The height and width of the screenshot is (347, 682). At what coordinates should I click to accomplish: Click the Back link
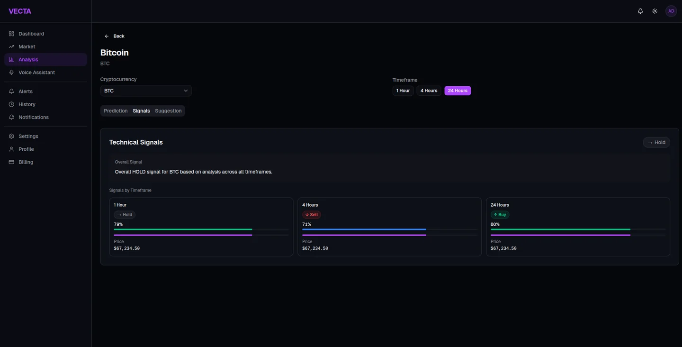114,36
